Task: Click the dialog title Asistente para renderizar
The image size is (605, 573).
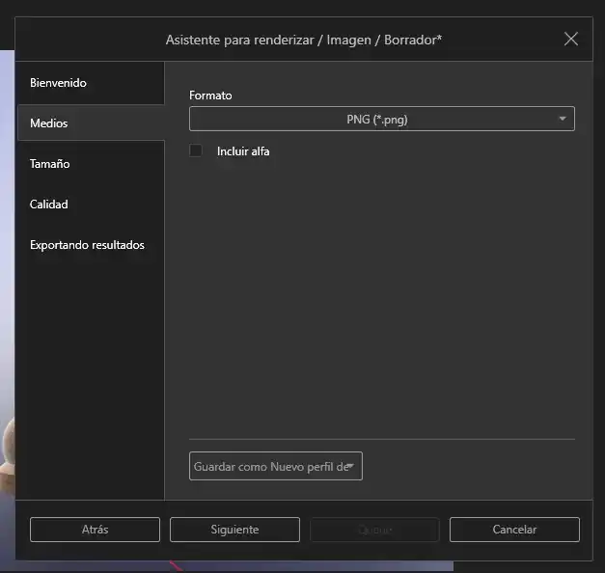Action: [x=304, y=40]
